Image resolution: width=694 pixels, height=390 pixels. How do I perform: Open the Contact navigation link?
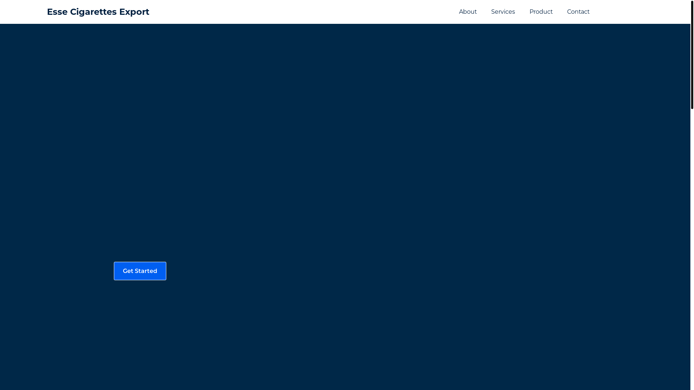click(578, 12)
